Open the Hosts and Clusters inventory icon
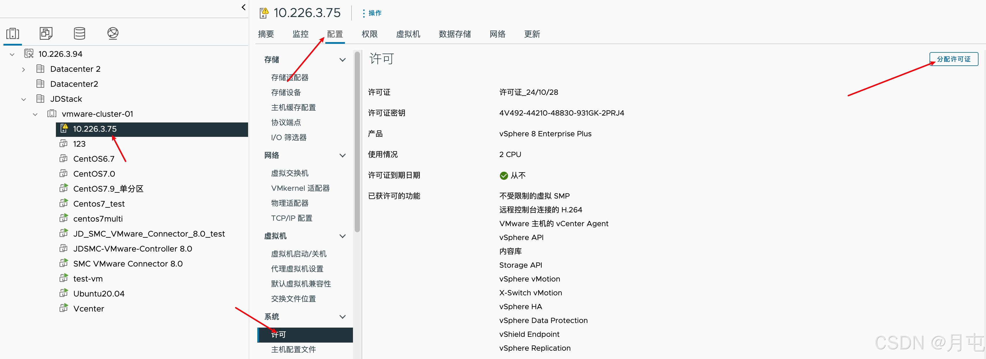 (13, 34)
